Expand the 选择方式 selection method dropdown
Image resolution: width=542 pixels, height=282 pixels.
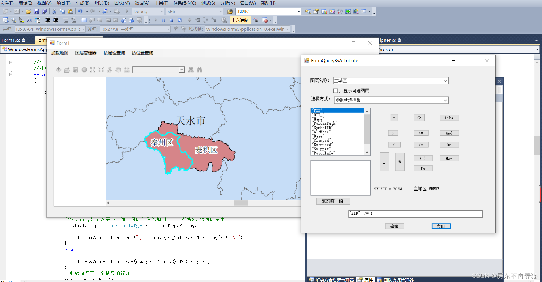coord(445,100)
